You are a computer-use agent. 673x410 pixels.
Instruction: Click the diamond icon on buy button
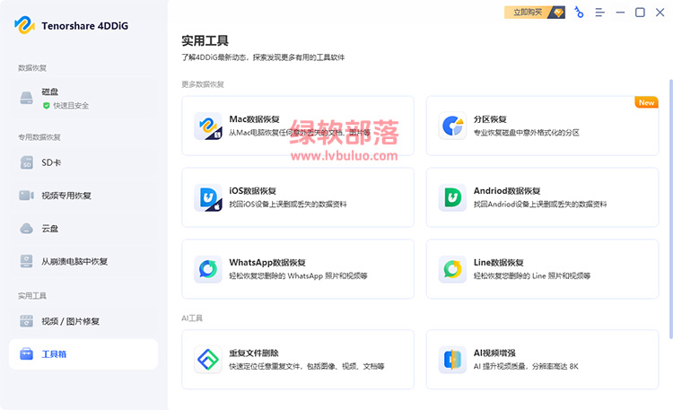click(558, 13)
